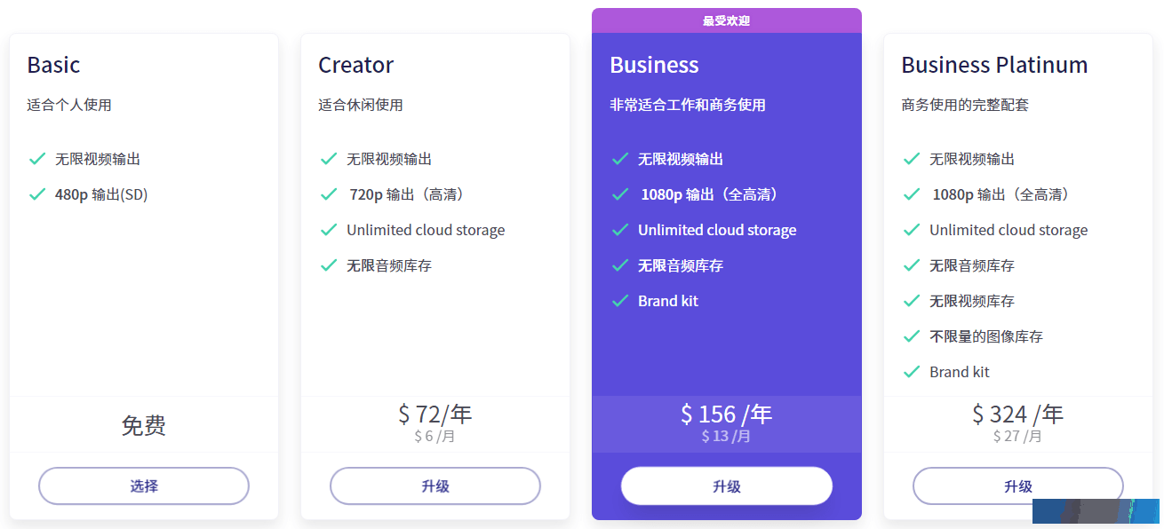Viewport: 1164px width, 529px height.
Task: Click the checkmark beside 720p 输出（高清）
Action: point(329,194)
